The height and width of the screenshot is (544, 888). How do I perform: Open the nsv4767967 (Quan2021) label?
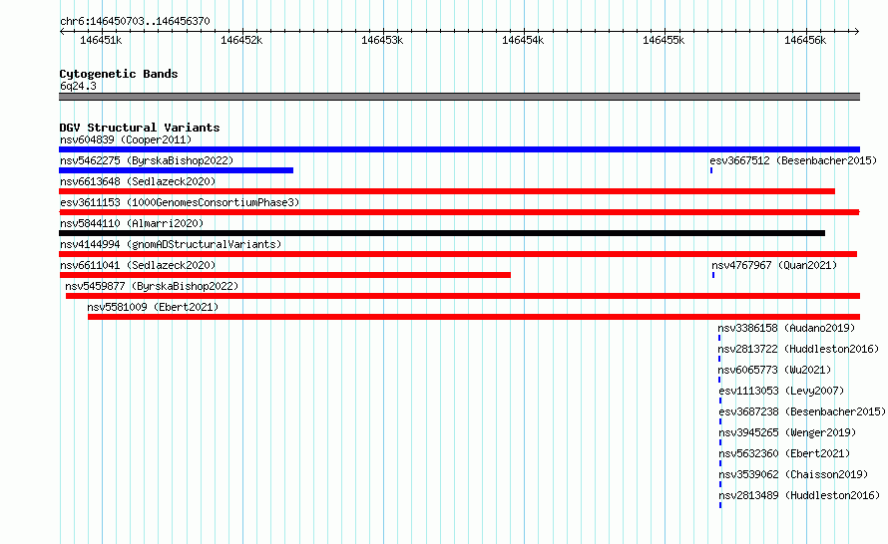point(774,265)
